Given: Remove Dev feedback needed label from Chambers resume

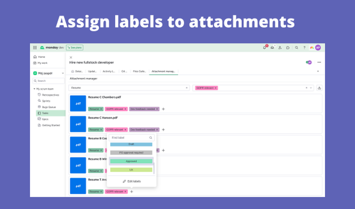Looking at the screenshot, I should [x=157, y=109].
